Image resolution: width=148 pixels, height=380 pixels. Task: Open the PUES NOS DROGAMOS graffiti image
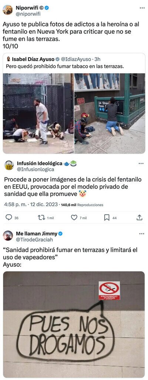74,324
